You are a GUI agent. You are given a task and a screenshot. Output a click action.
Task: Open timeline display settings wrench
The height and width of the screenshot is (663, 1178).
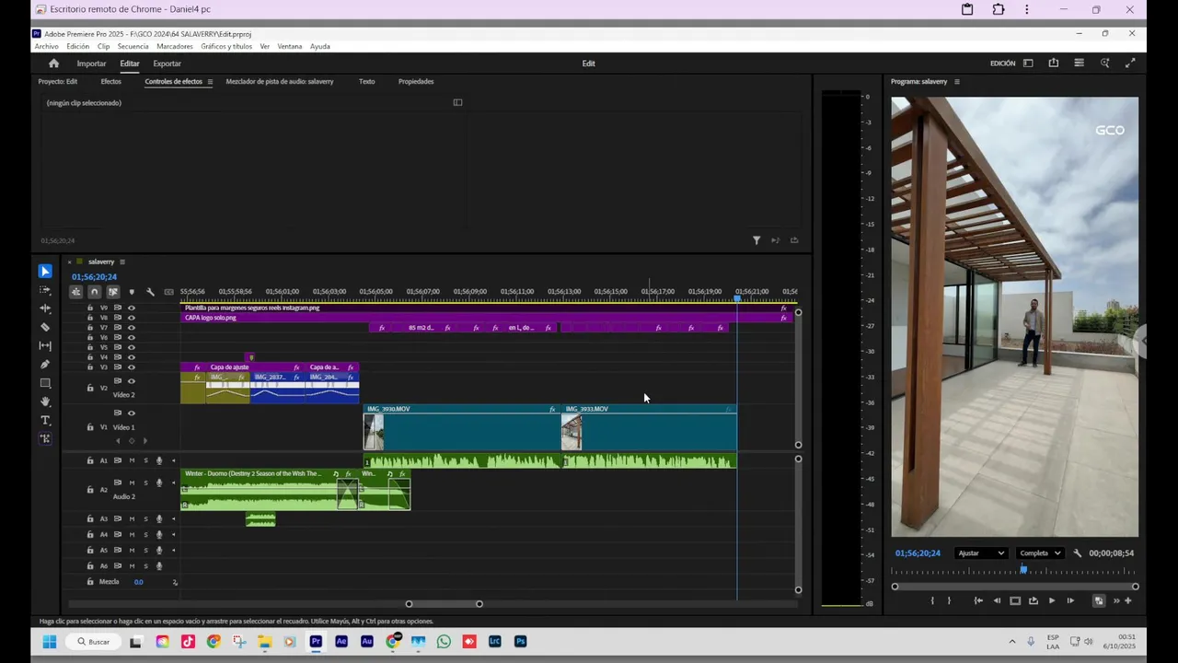coord(150,292)
